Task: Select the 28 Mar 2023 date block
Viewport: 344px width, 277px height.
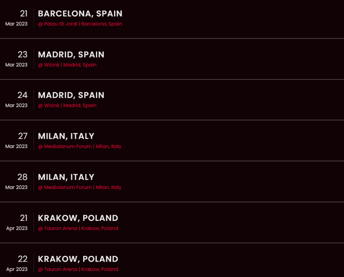Action: click(16, 182)
